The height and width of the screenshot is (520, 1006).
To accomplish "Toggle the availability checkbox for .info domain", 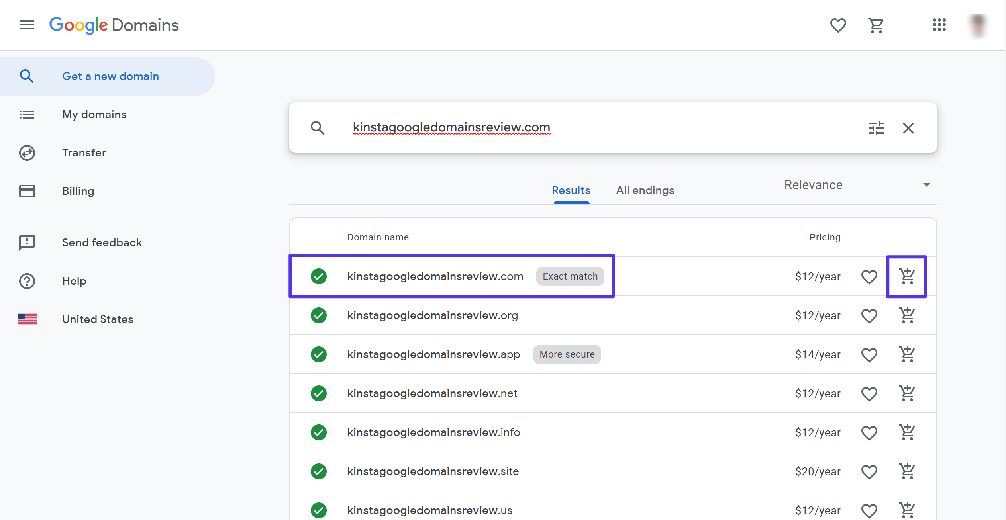I will coord(318,432).
